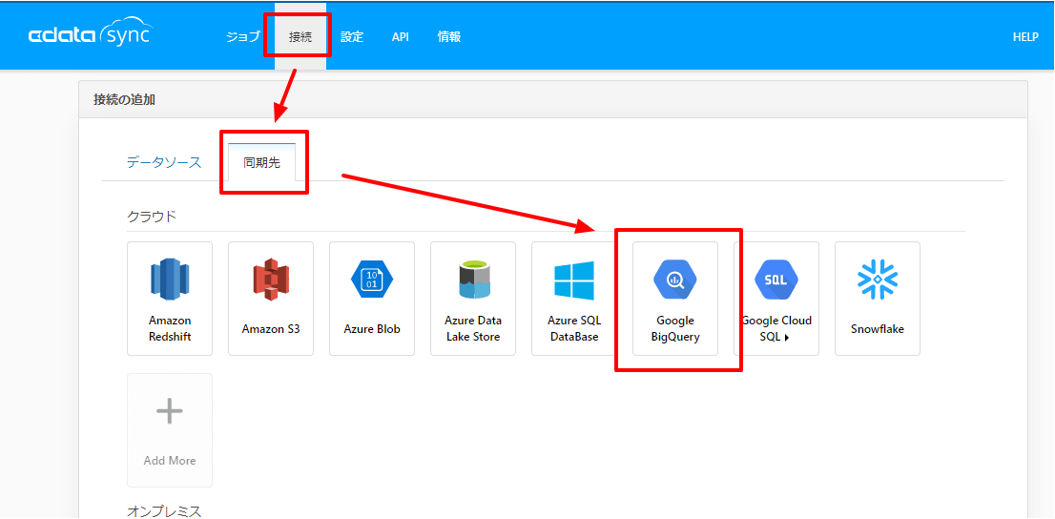Viewport: 1055px width, 519px height.
Task: Open the 接続 menu
Action: [300, 37]
